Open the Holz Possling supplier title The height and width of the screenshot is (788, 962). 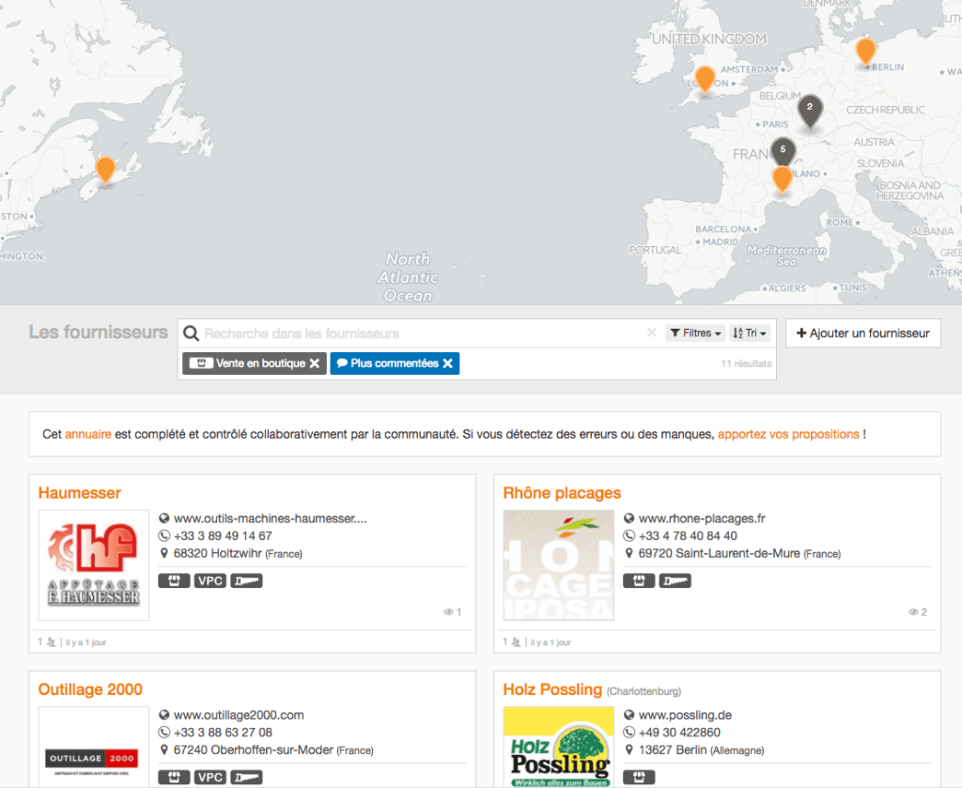[x=552, y=689]
